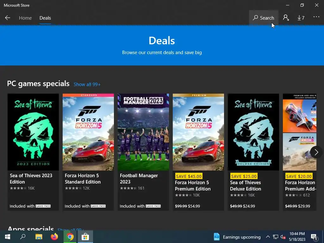Click Game Pass badge under Sea of Thieves 2023
Screen dimensions: 324x243
pyautogui.click(x=43, y=206)
